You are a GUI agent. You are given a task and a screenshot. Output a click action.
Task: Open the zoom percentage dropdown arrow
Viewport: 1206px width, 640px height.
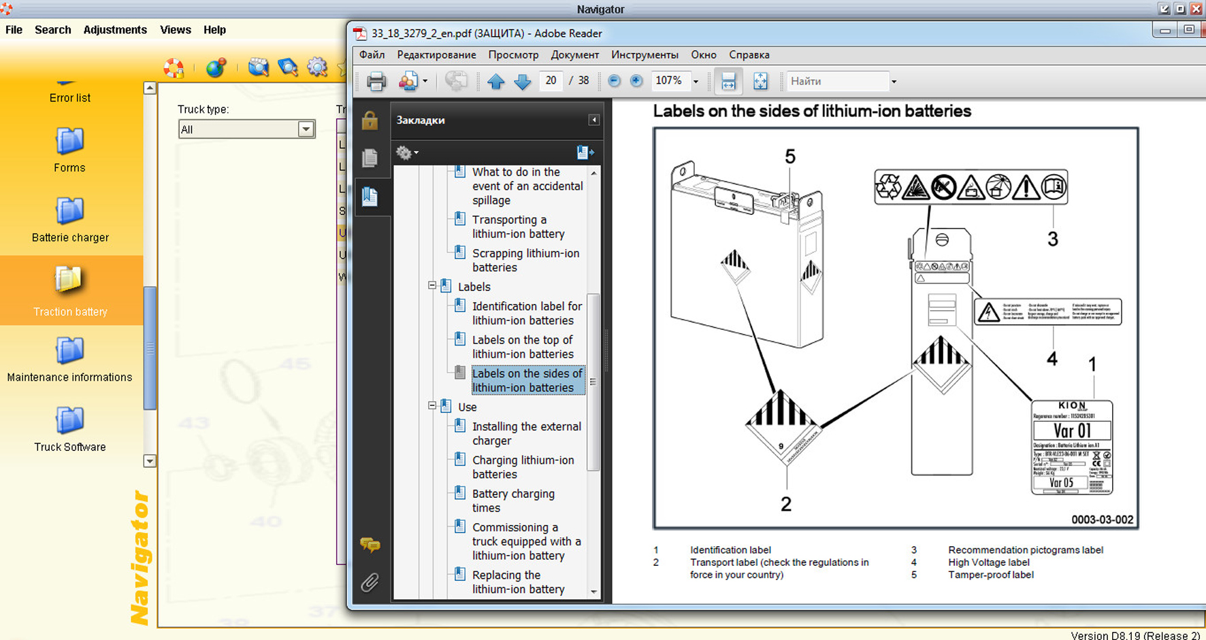pos(696,82)
